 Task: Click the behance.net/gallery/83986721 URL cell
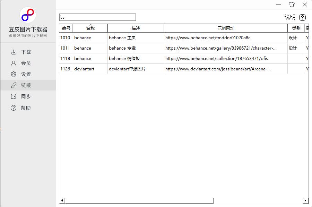pos(226,48)
